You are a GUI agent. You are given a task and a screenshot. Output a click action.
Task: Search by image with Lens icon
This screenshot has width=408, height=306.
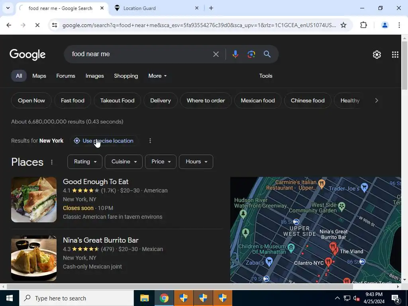(x=251, y=54)
